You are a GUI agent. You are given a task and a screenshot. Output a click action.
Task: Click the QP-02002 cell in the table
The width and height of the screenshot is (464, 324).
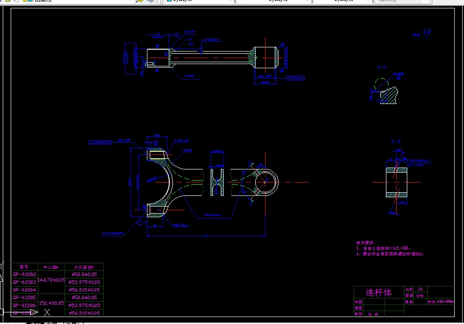(24, 274)
